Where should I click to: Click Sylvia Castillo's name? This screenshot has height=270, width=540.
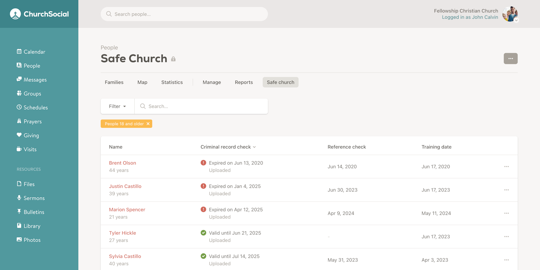125,256
